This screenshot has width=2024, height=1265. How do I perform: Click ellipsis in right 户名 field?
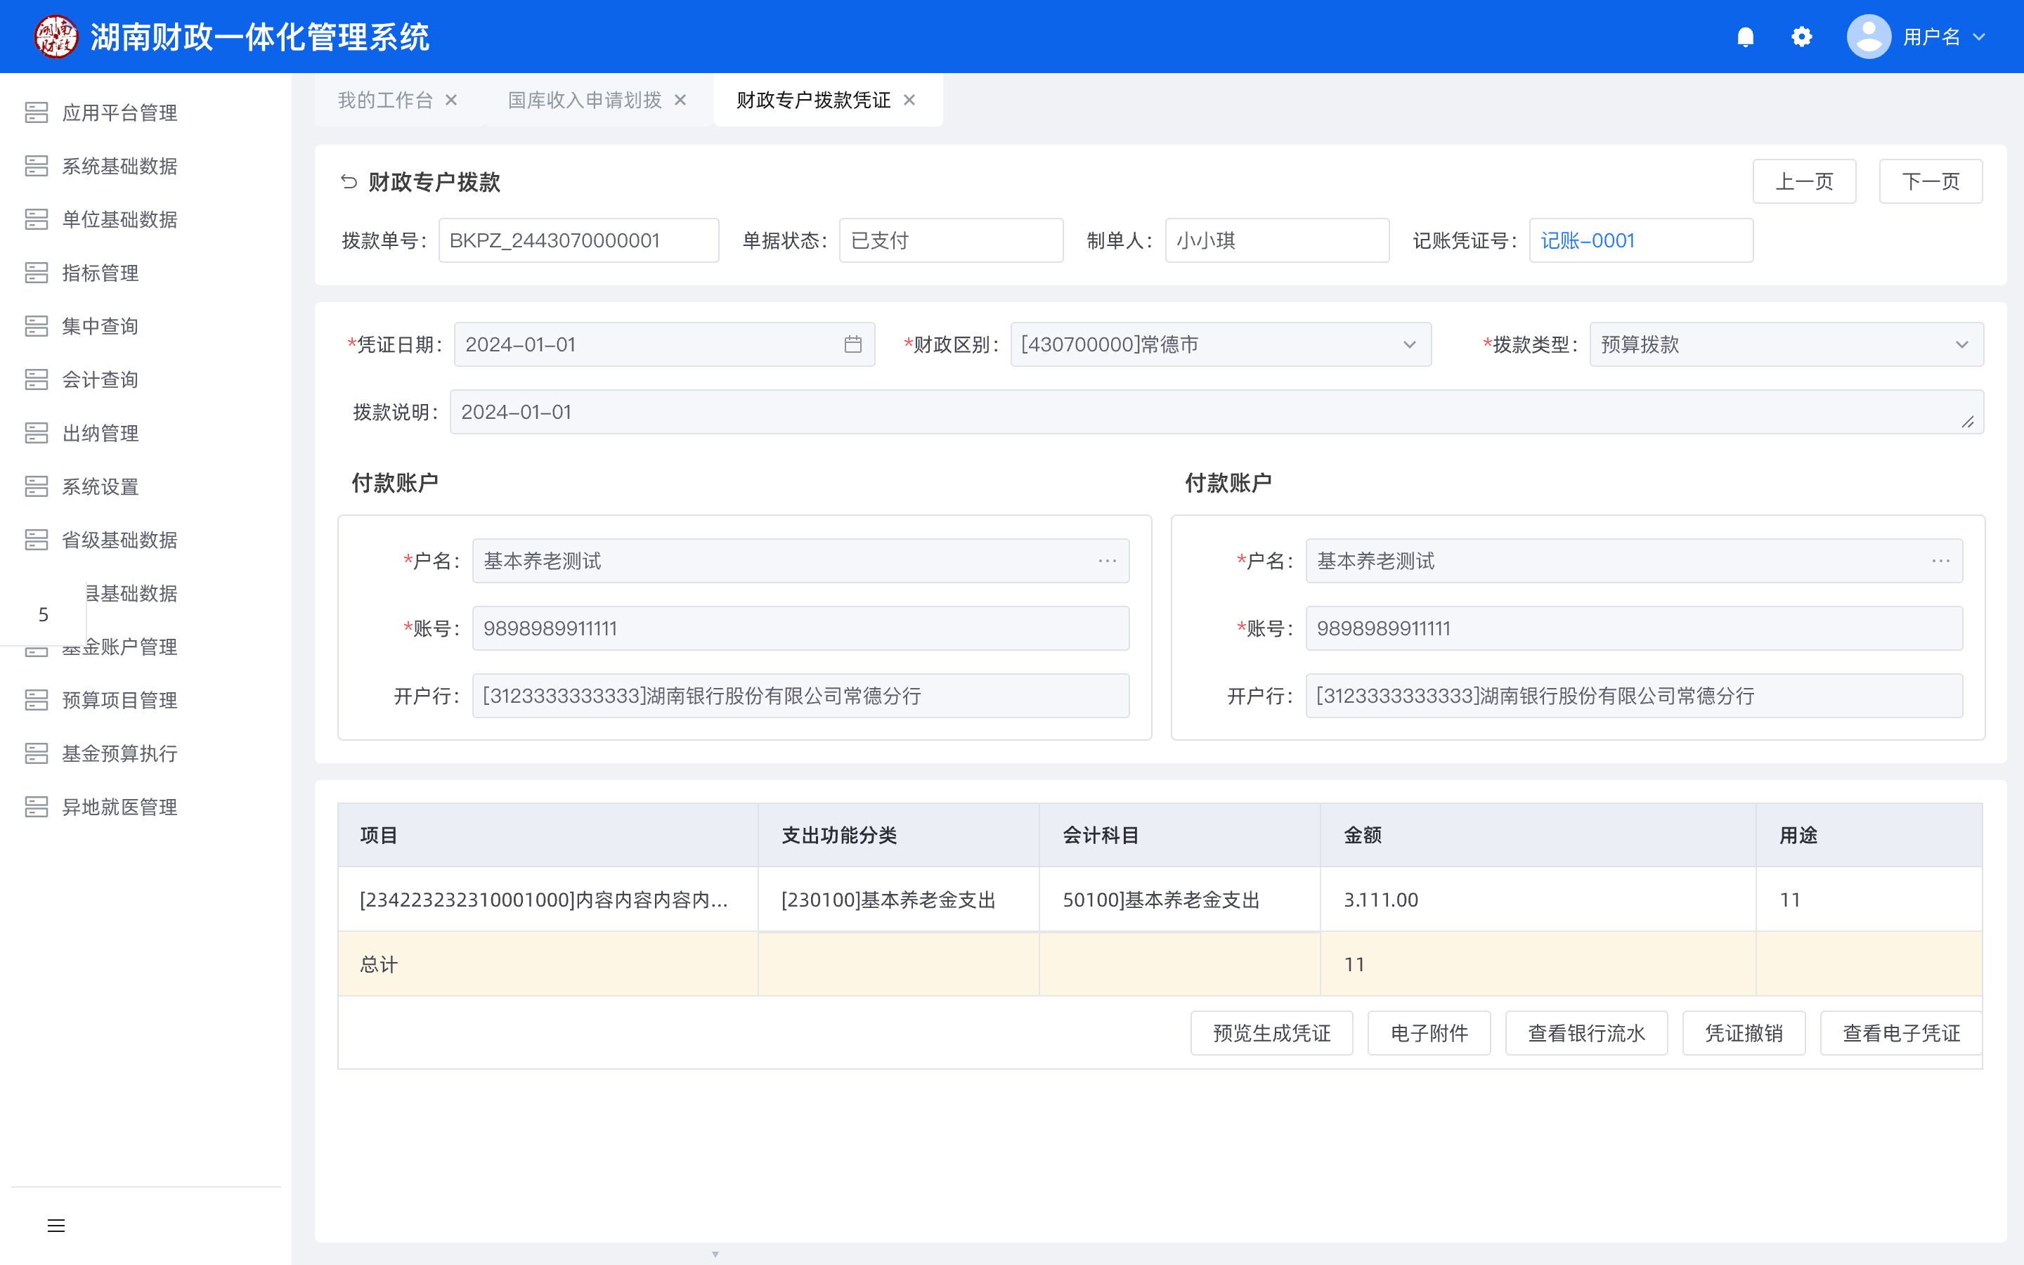pos(1940,562)
